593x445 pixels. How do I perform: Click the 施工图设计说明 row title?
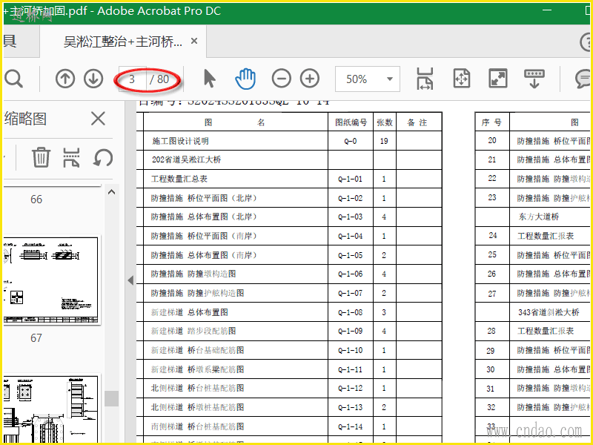(180, 141)
